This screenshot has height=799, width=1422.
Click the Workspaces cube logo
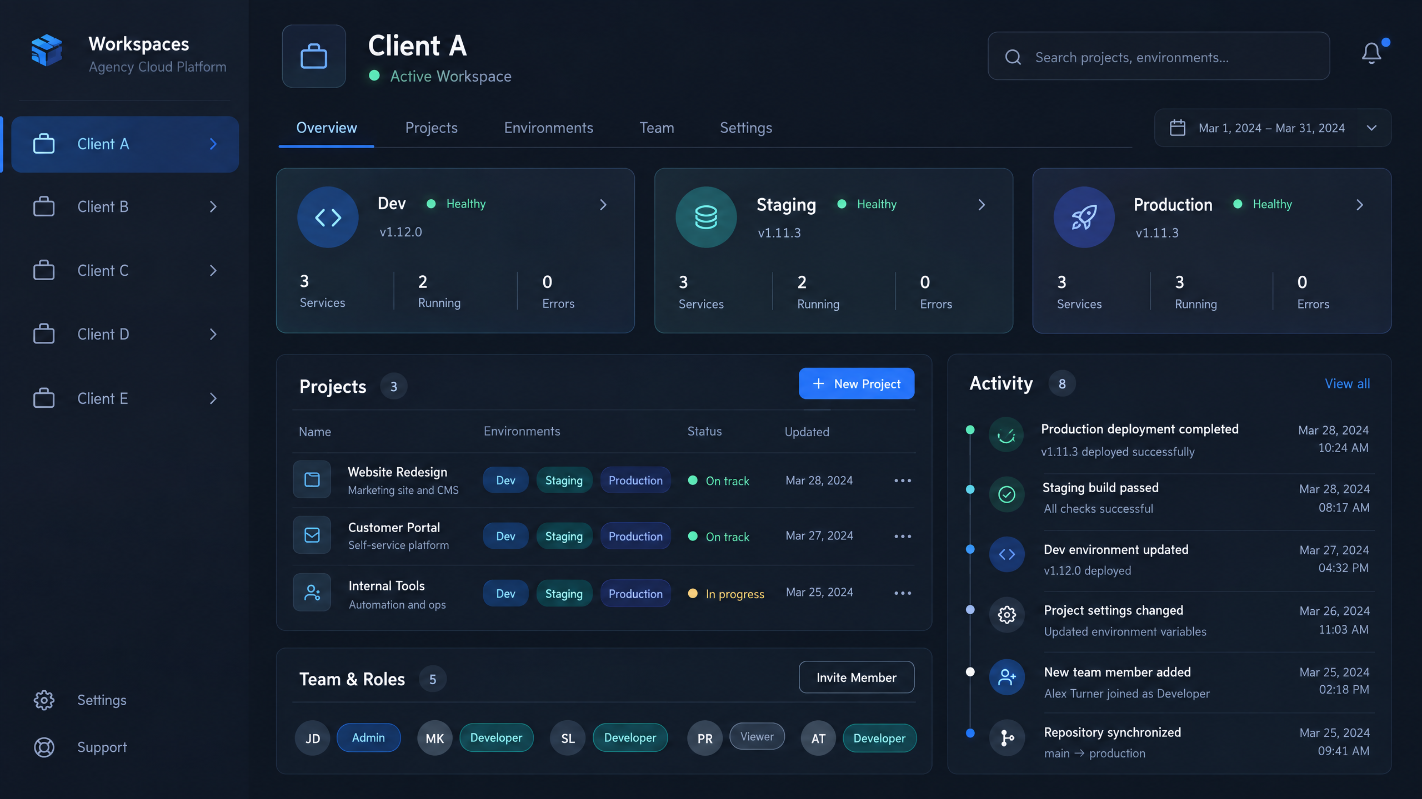click(x=47, y=50)
